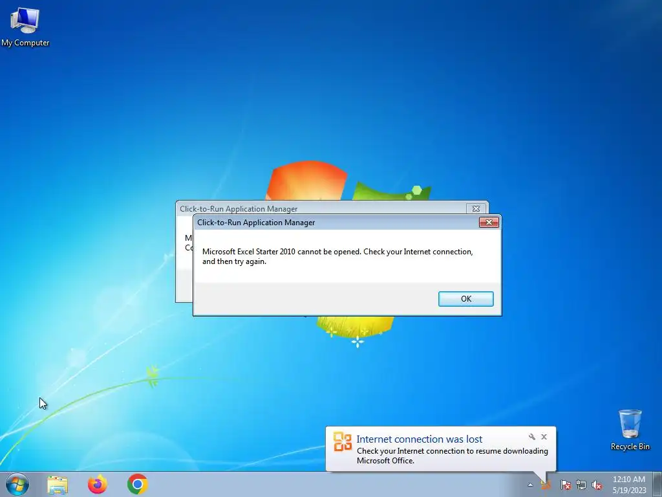Open the clock showing 12:10 AM
The width and height of the screenshot is (662, 497).
pos(629,484)
